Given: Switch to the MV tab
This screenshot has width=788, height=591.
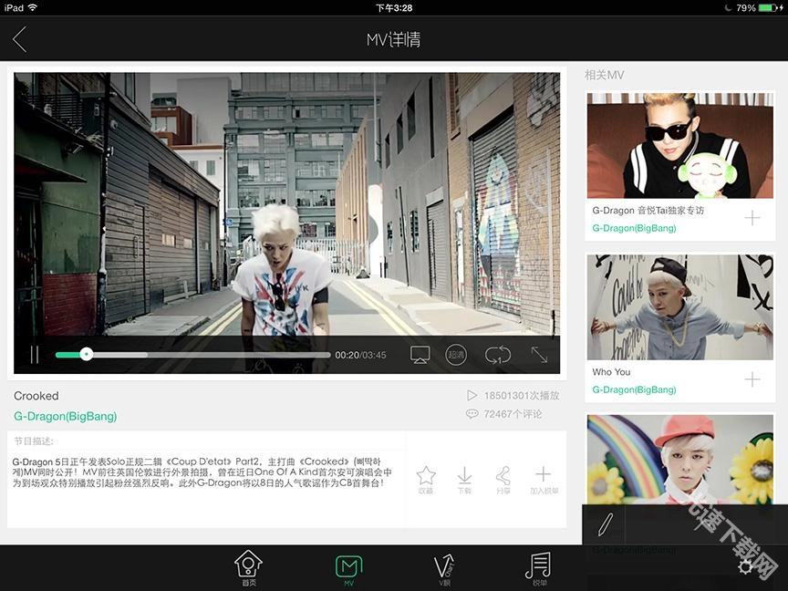Looking at the screenshot, I should pyautogui.click(x=348, y=567).
